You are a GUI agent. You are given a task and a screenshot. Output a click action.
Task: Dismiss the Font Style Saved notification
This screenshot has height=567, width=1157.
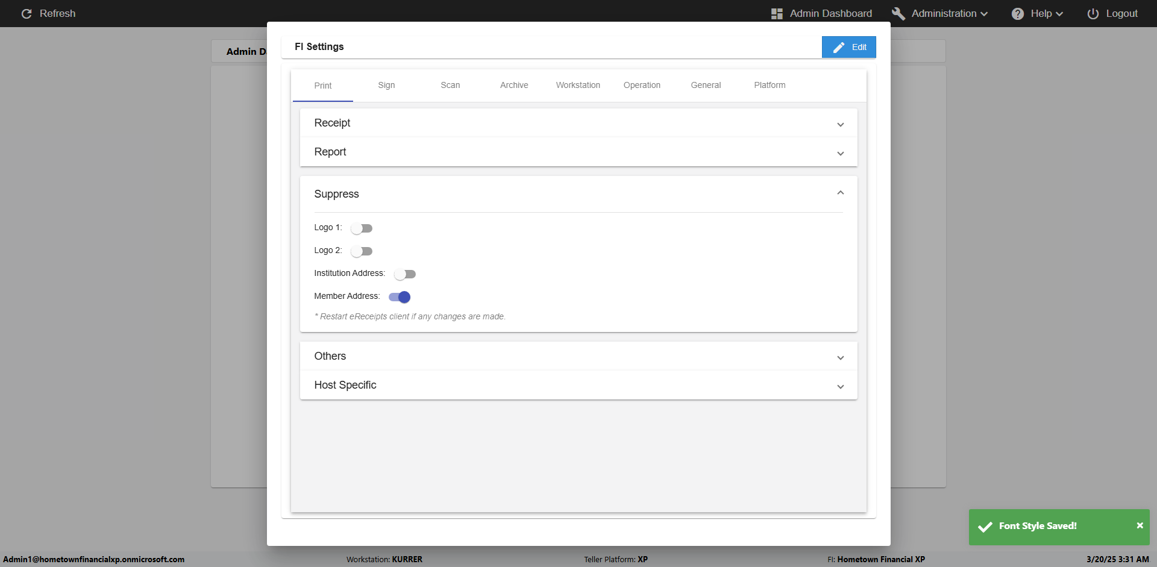[1140, 525]
